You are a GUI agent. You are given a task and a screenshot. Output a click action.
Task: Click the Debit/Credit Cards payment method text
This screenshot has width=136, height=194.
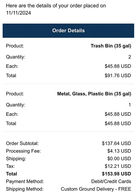coord(111,181)
